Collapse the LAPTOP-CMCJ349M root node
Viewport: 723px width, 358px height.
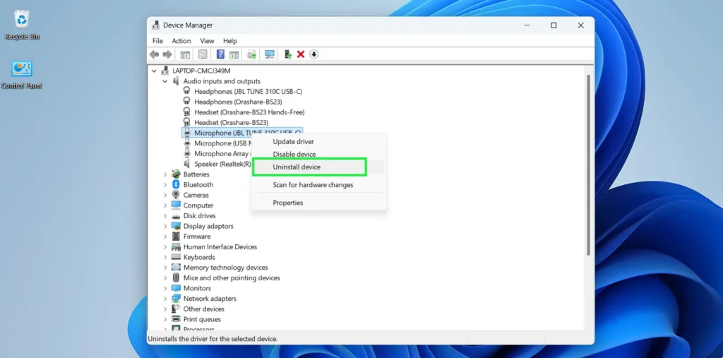click(x=154, y=71)
